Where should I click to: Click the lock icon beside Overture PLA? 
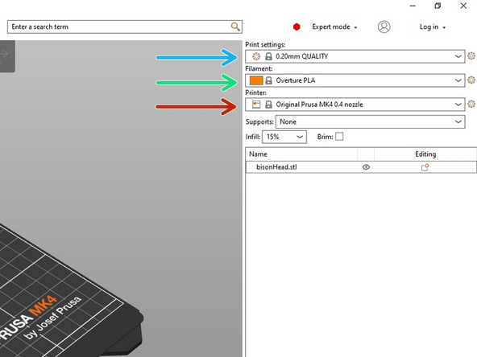coord(268,80)
